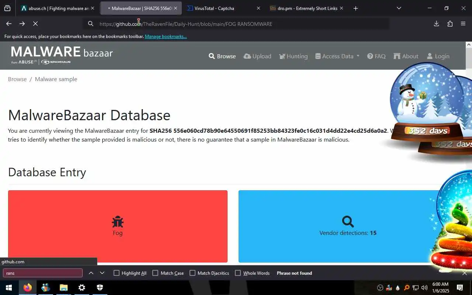This screenshot has height=295, width=472.
Task: Click the Firefox View icon beside the tabs
Action: click(7, 8)
